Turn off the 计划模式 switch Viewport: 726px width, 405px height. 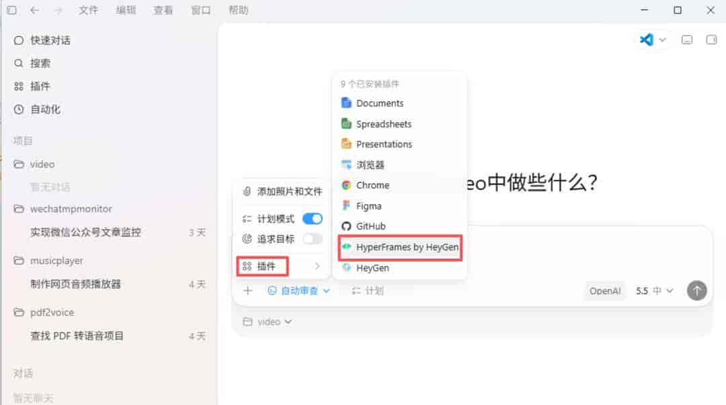(x=313, y=218)
